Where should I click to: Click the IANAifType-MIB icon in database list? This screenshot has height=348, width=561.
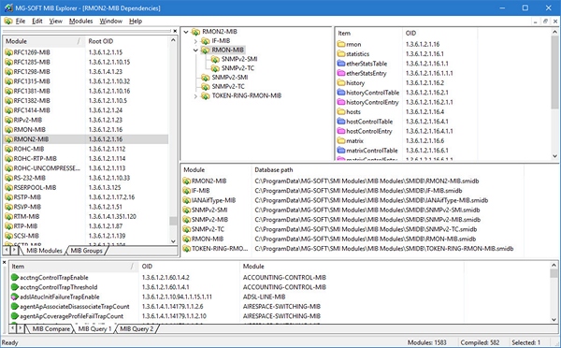coord(186,200)
